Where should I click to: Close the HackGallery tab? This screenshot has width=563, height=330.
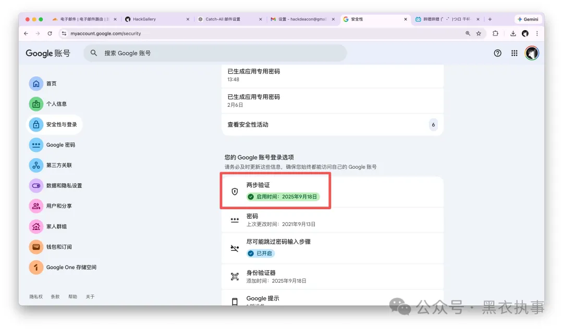click(x=188, y=19)
